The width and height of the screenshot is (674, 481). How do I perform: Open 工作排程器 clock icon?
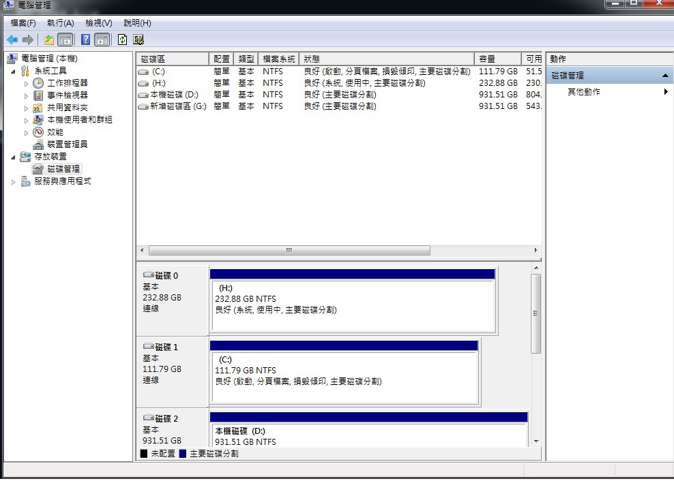pos(38,83)
